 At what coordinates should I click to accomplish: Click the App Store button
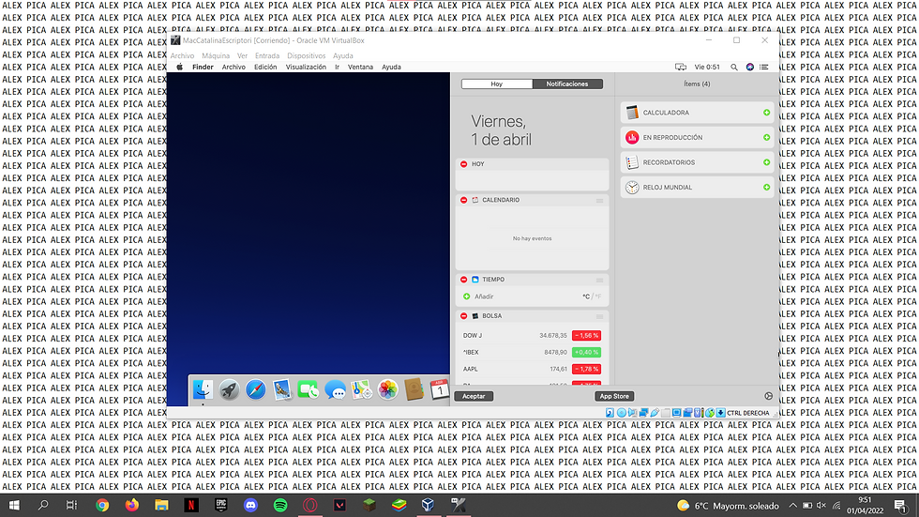(614, 396)
